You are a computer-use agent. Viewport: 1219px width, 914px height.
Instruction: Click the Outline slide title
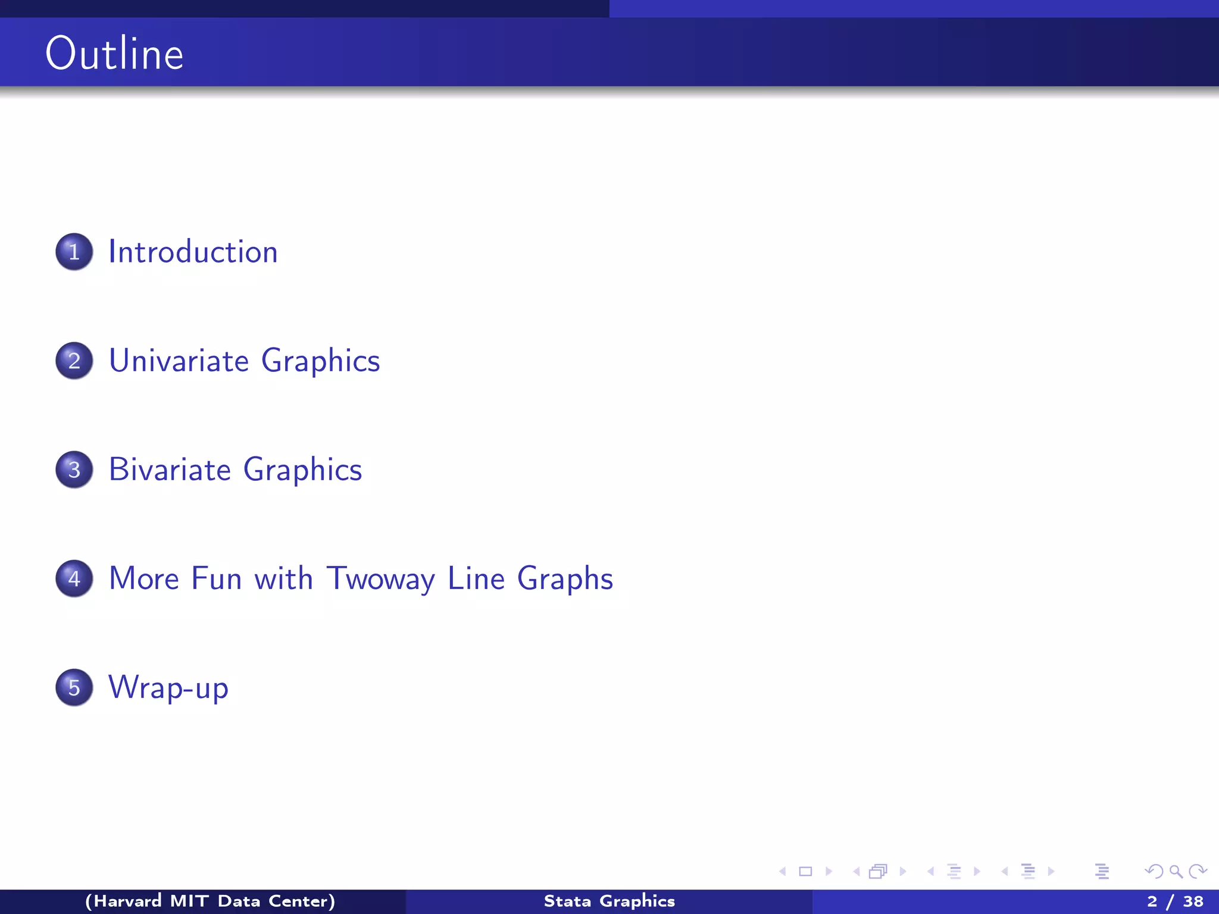pos(114,53)
